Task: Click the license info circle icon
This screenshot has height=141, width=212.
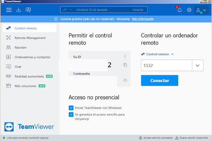Action: click(x=56, y=19)
